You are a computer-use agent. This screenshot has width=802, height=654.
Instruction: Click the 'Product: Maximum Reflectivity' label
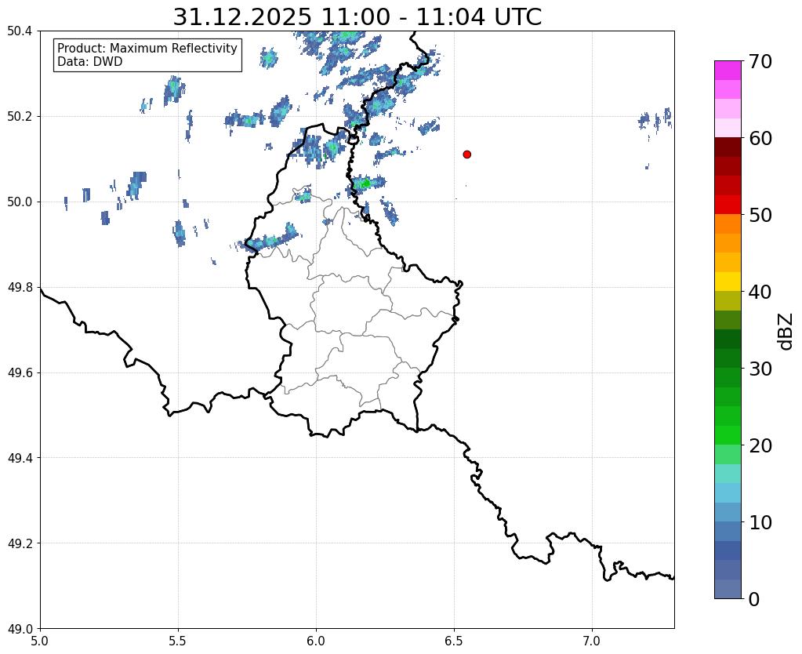pyautogui.click(x=147, y=48)
